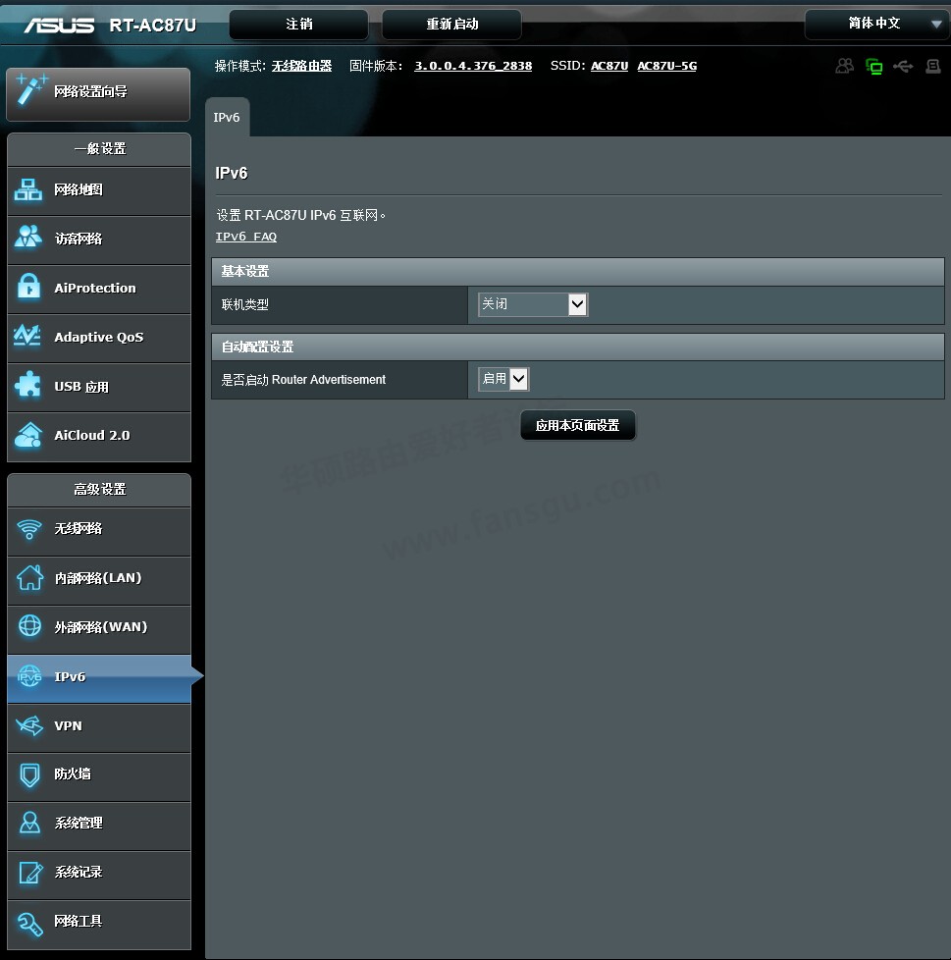951x960 pixels.
Task: Open the 联机类型 connection type dropdown
Action: click(532, 304)
